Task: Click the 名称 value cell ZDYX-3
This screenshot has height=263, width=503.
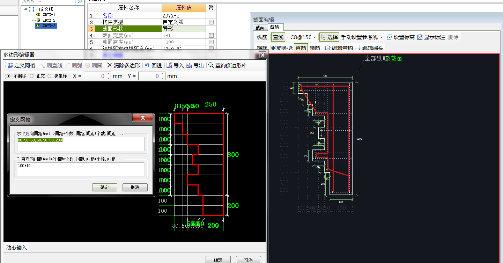Action: click(184, 15)
